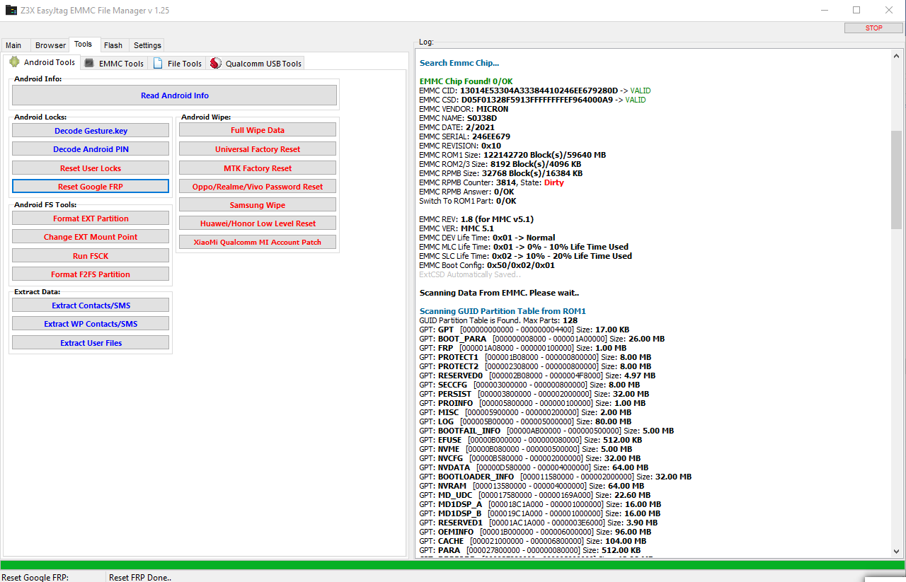Screen dimensions: 906x582
Task: Click the GPT: FRP partition line
Action: click(523, 348)
